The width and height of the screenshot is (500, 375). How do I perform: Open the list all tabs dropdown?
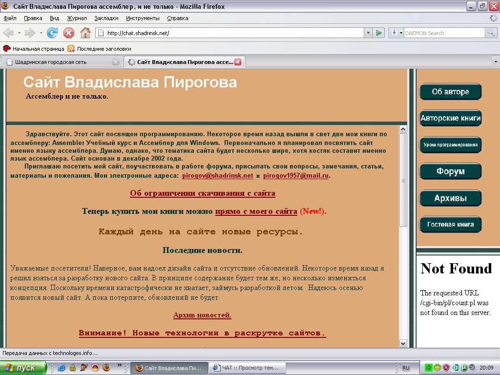click(495, 62)
